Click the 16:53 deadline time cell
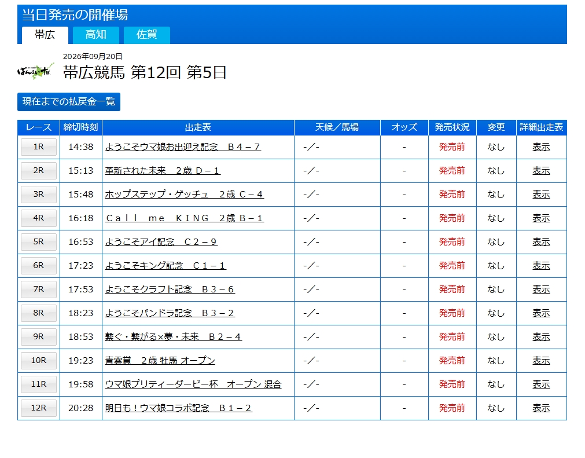585x458 pixels. pyautogui.click(x=81, y=242)
